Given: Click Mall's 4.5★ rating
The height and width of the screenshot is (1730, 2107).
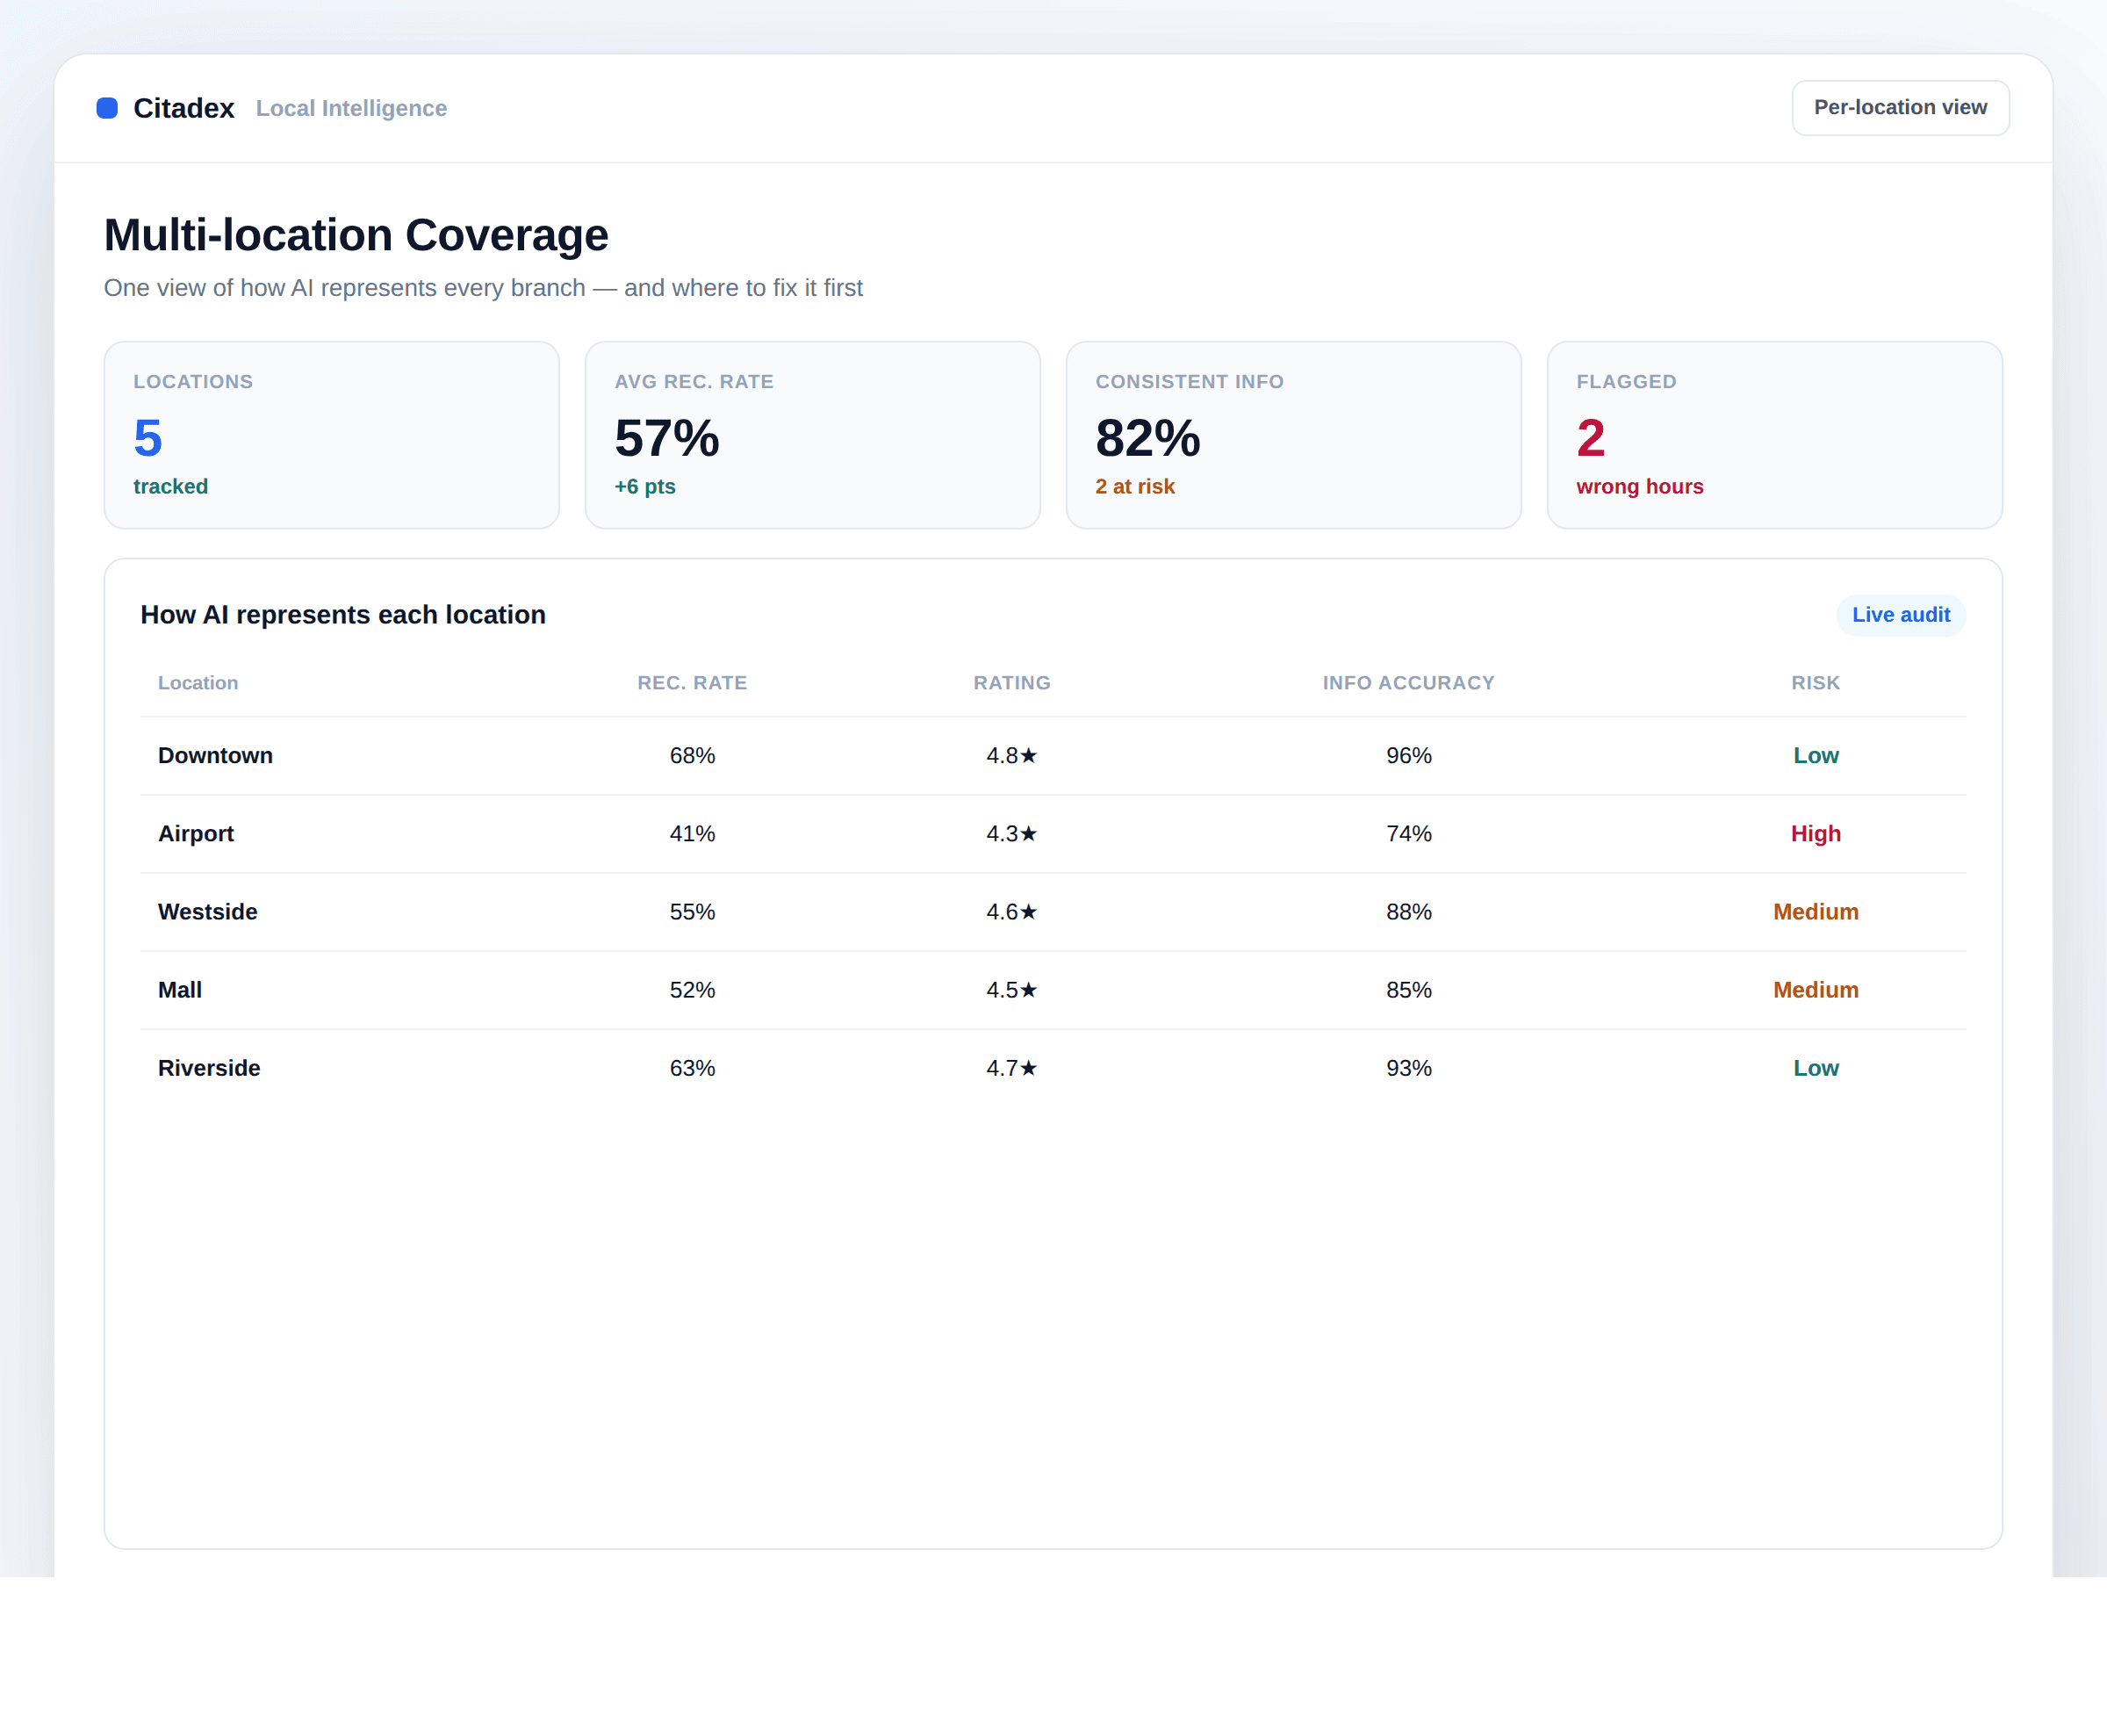Looking at the screenshot, I should (1012, 990).
